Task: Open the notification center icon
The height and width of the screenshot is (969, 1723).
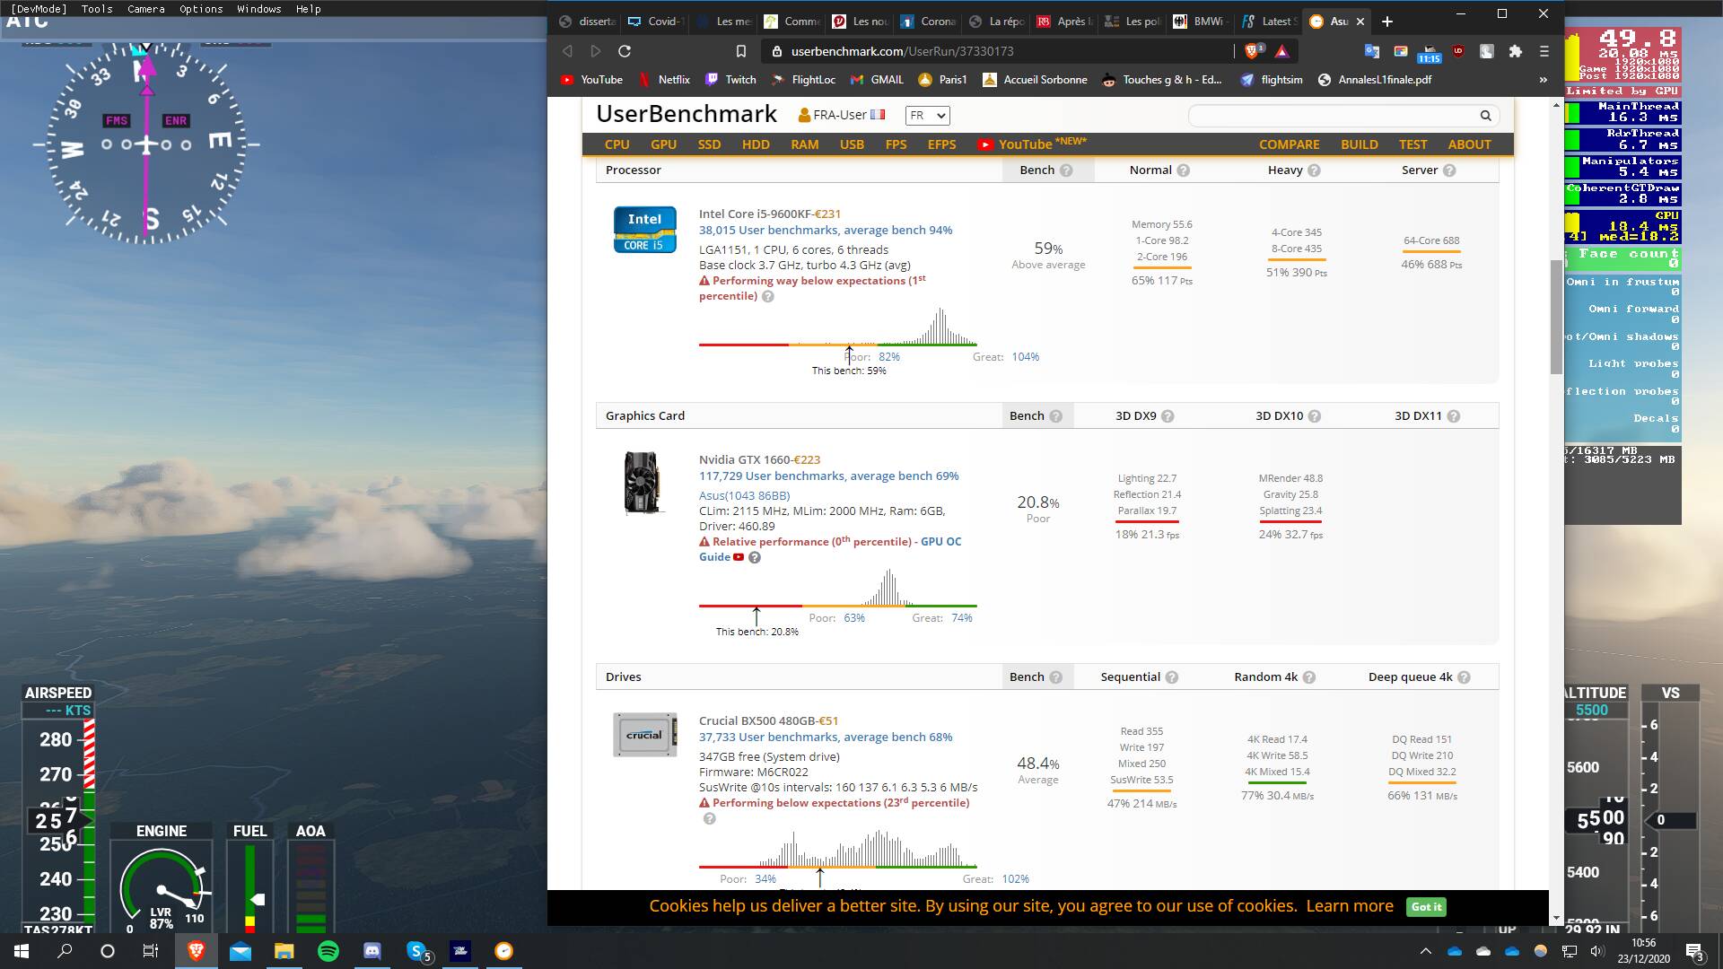Action: [1693, 951]
